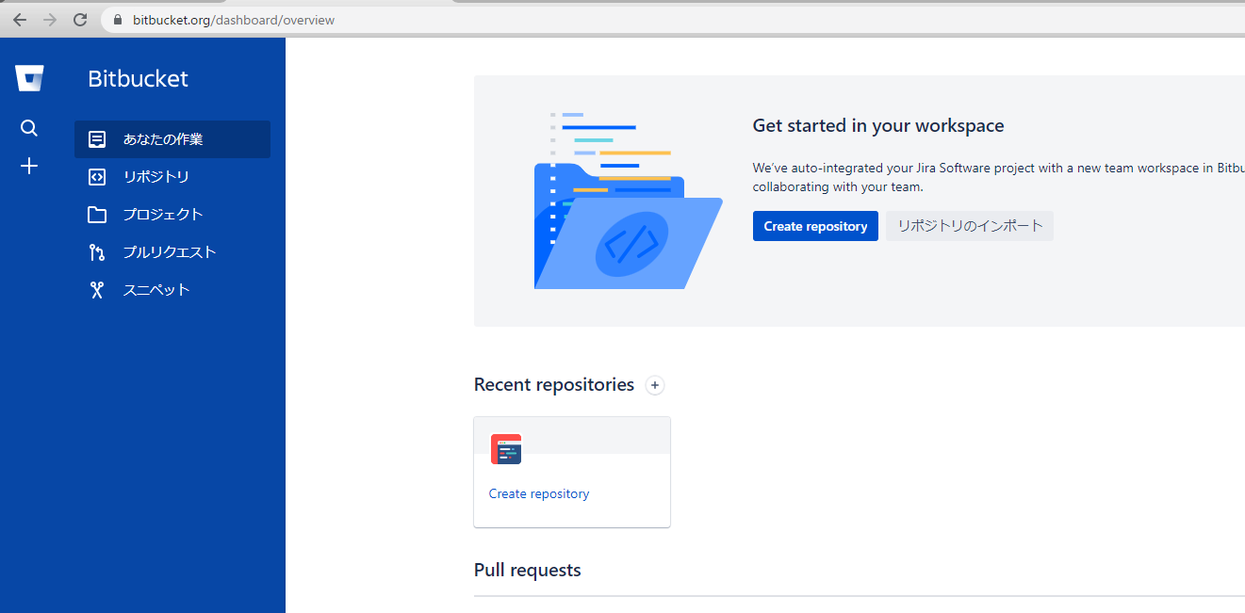Open リポジトリ via its sidebar icon
The image size is (1245, 613).
tap(96, 176)
